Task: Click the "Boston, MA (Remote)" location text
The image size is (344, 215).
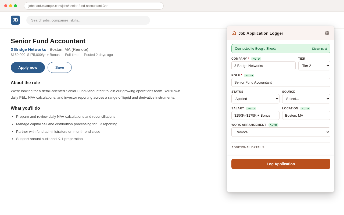Action: coord(69,49)
